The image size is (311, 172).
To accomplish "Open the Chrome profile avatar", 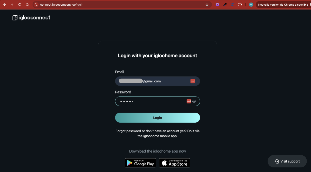I will tap(251, 5).
